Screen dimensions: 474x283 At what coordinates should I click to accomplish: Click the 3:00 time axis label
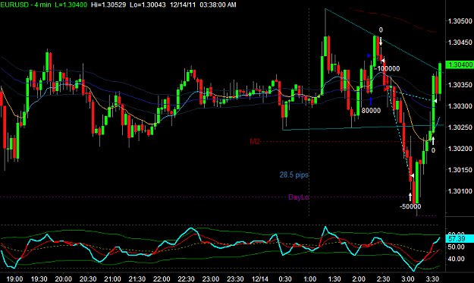(x=408, y=278)
